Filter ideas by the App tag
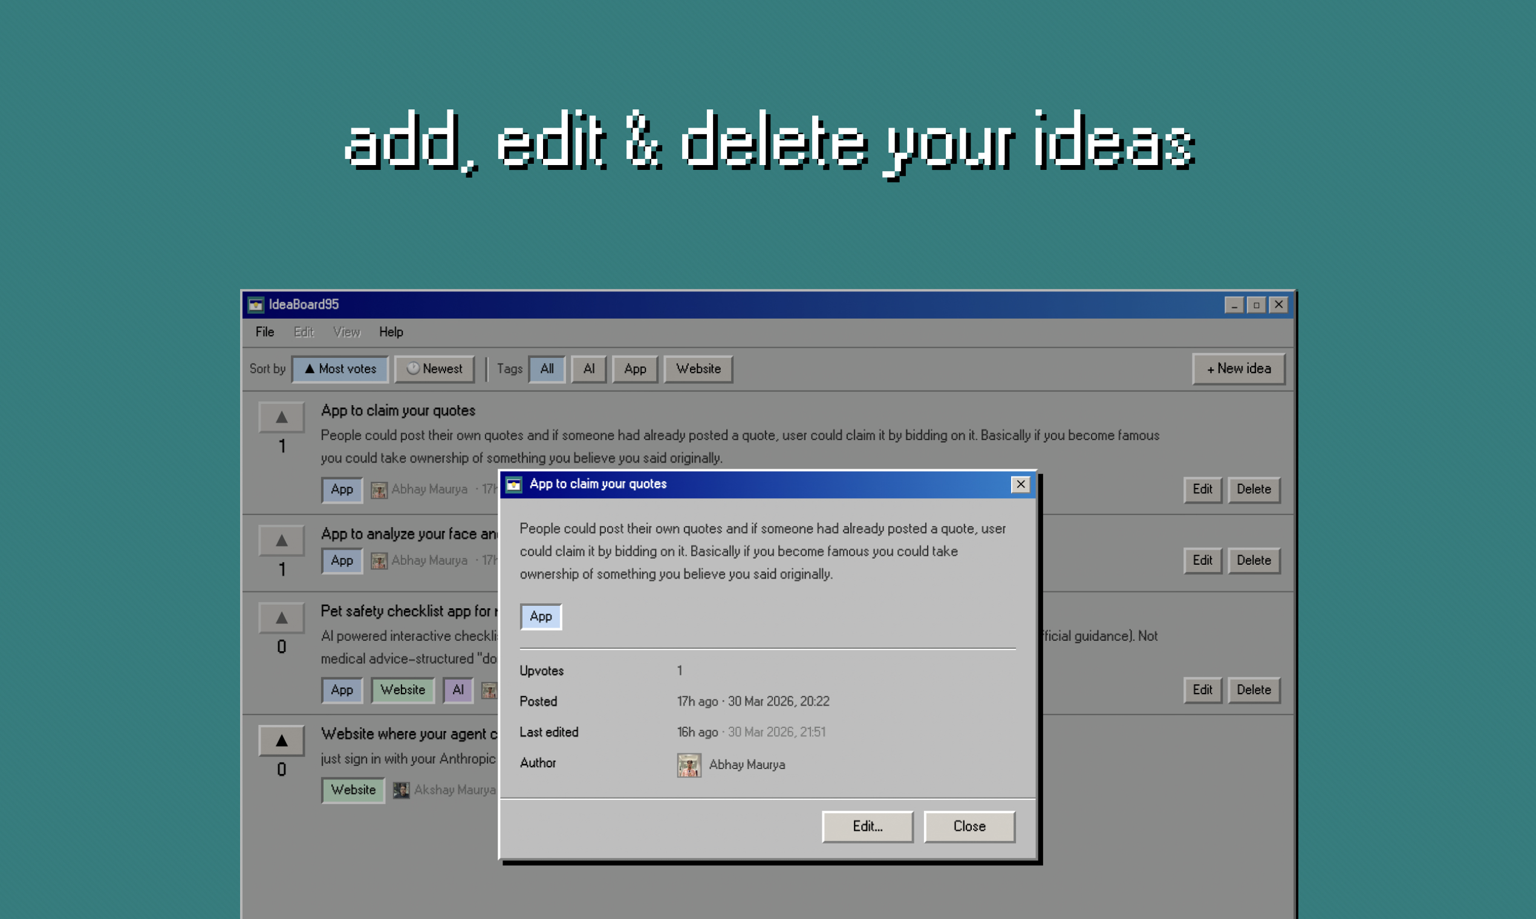 [635, 369]
